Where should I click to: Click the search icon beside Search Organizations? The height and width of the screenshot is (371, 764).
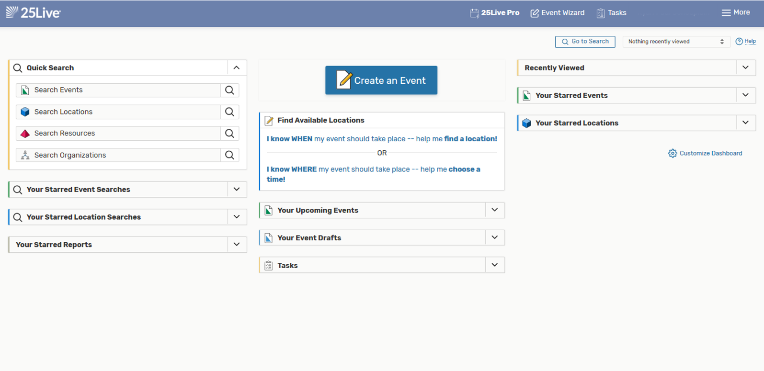pyautogui.click(x=229, y=155)
